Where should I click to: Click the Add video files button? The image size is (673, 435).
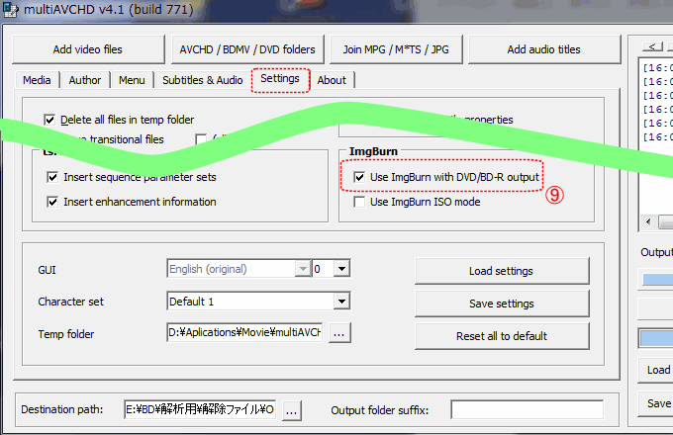pos(89,49)
